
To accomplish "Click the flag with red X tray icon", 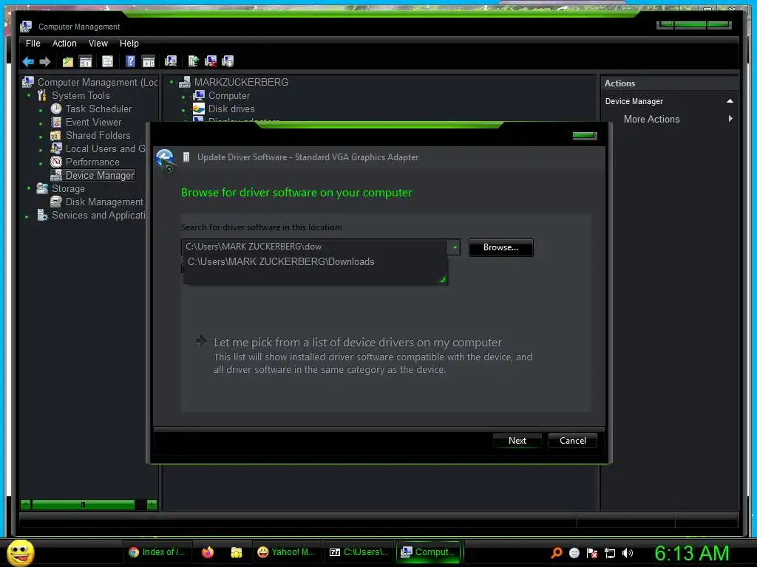I will click(592, 553).
